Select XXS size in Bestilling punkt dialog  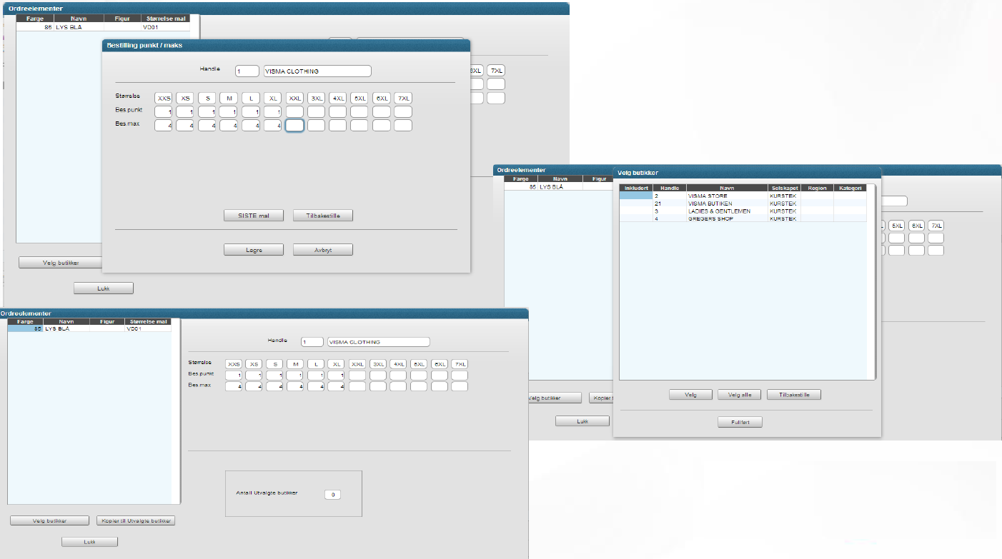(164, 98)
